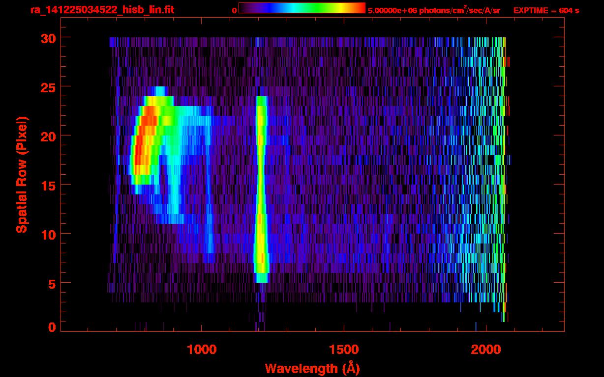The height and width of the screenshot is (377, 604).
Task: Click the rainbow color scale bar
Action: click(x=302, y=8)
